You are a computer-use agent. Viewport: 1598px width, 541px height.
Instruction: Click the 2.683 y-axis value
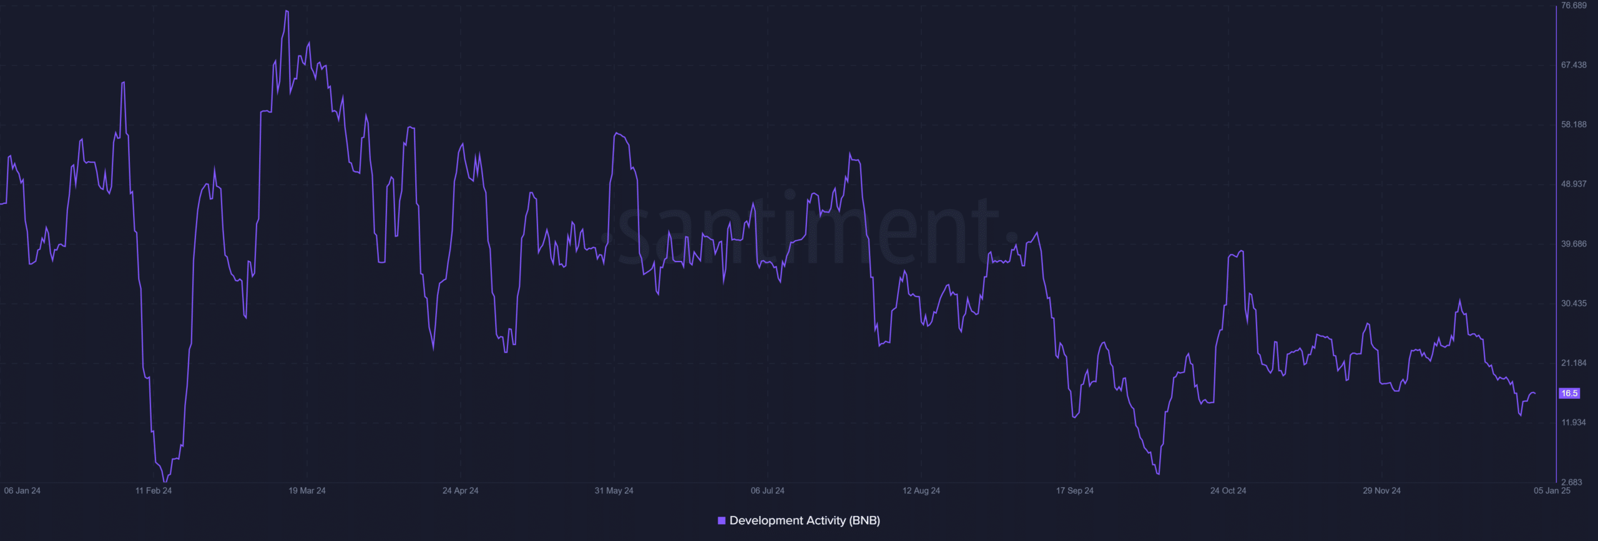click(1572, 482)
